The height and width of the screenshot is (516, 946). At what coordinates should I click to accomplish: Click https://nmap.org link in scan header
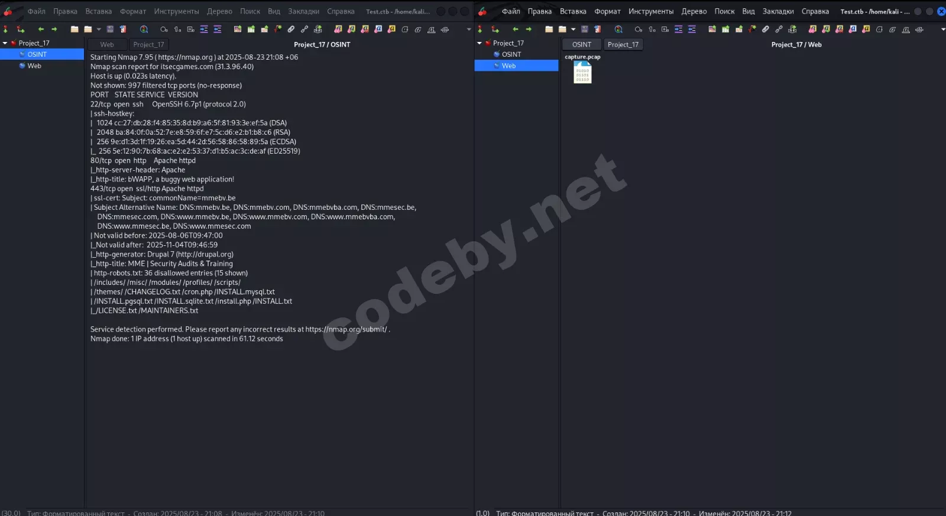(186, 57)
